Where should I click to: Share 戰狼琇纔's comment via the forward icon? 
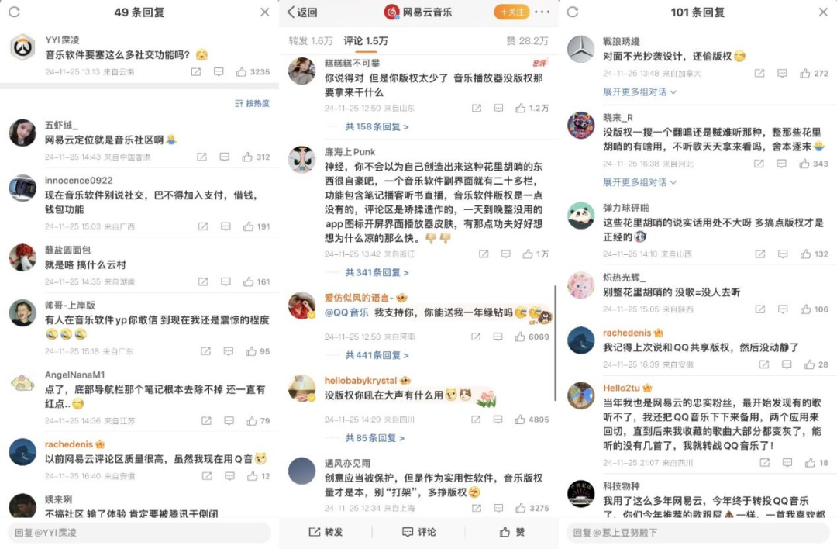(x=759, y=73)
